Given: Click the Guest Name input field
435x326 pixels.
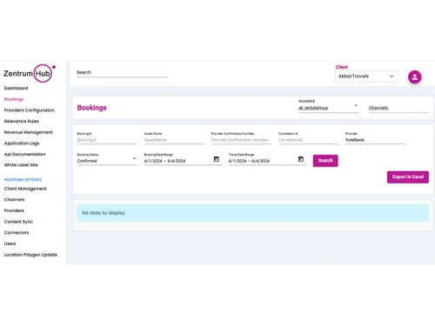Looking at the screenshot, I should [174, 140].
